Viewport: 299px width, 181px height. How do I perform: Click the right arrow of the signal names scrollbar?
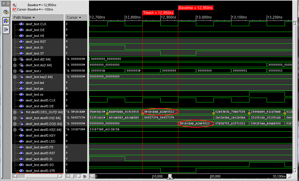pos(61,176)
